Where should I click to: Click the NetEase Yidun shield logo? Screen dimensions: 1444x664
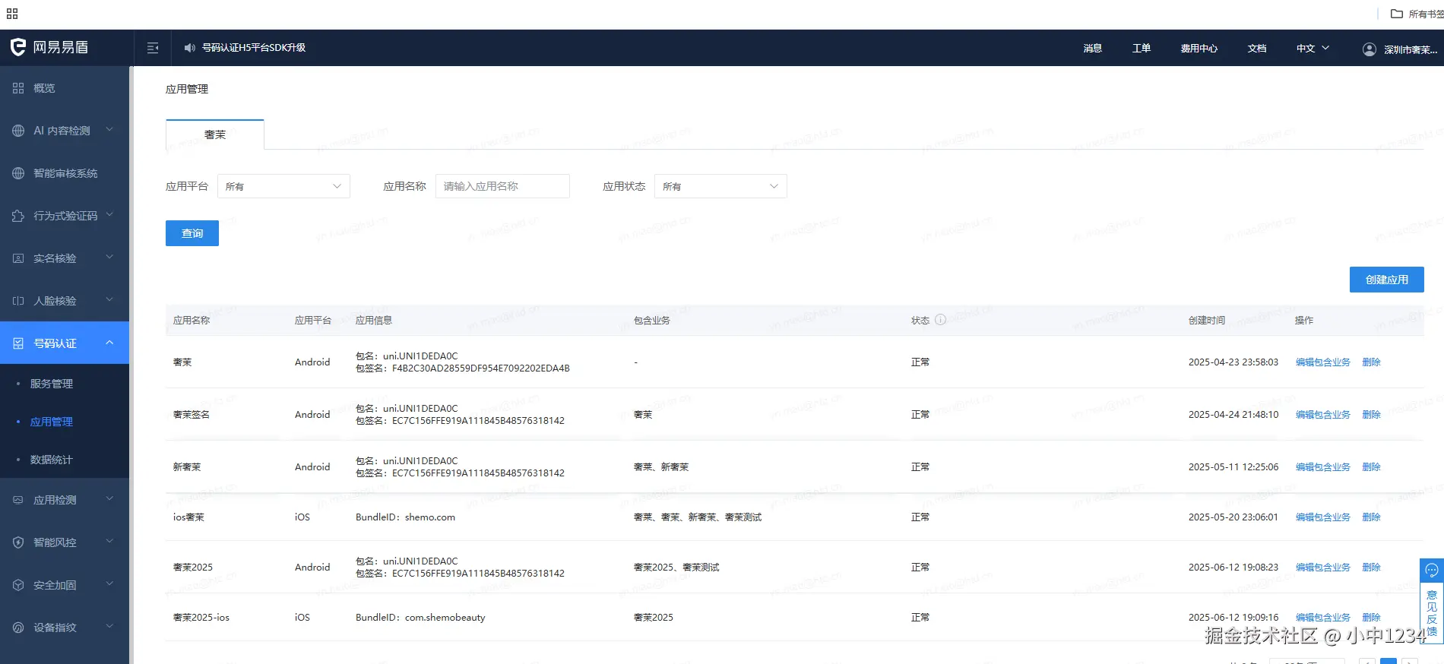tap(18, 47)
